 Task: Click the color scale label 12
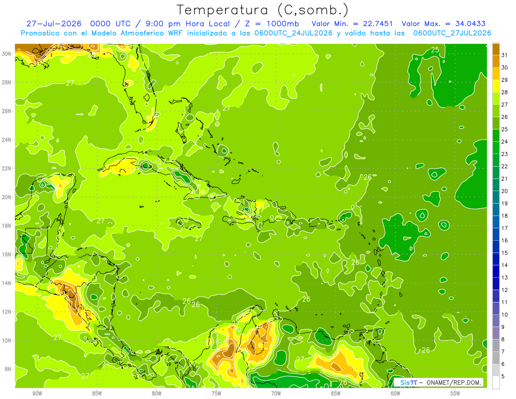[504, 290]
